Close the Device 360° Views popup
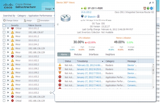 coord(153,3)
